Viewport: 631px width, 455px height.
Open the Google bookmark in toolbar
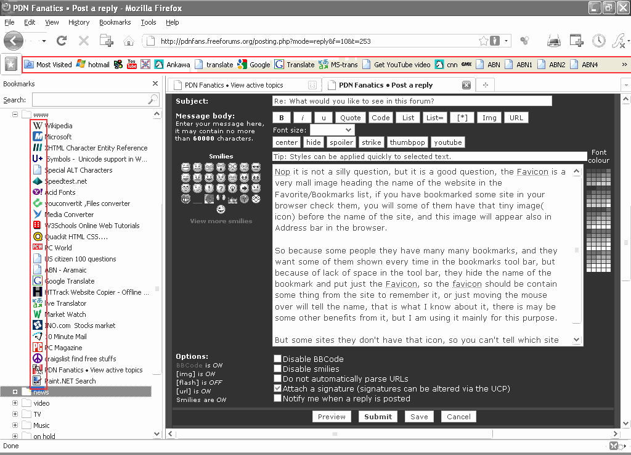pyautogui.click(x=253, y=64)
